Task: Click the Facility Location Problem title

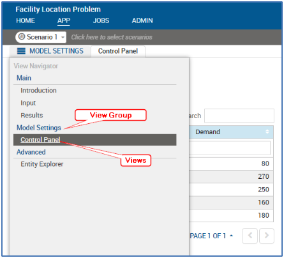Action: (x=58, y=10)
